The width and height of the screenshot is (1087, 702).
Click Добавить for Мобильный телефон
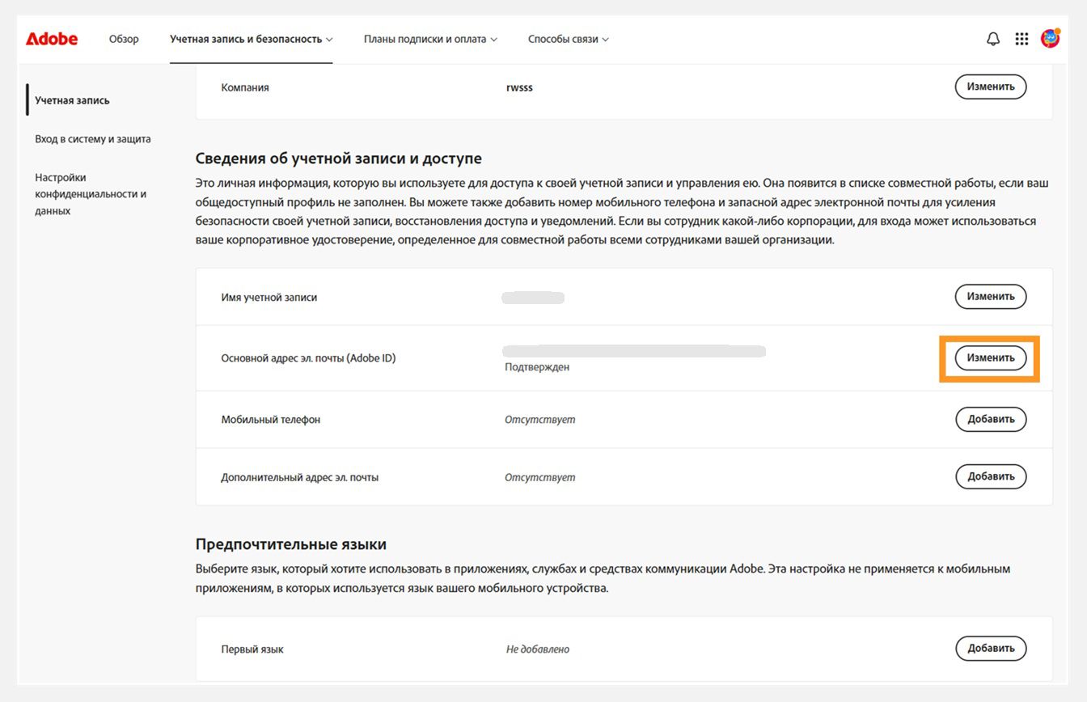(x=990, y=419)
